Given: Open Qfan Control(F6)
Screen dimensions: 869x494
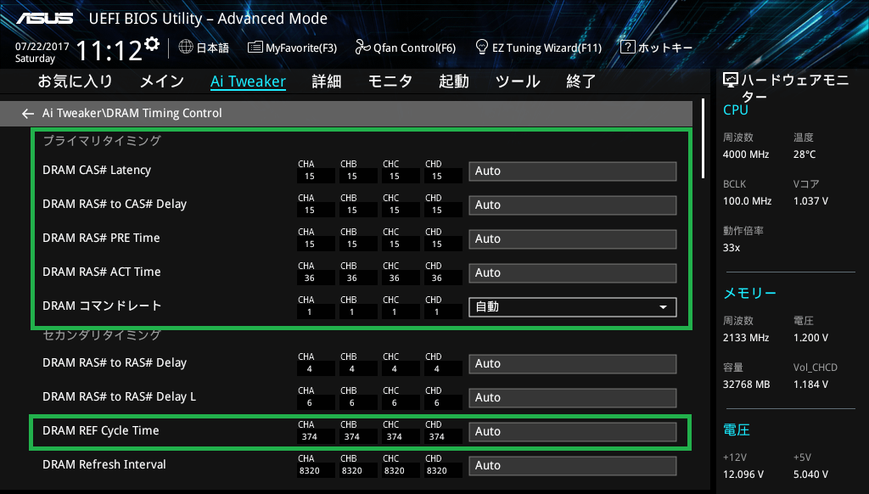Looking at the screenshot, I should pos(414,48).
